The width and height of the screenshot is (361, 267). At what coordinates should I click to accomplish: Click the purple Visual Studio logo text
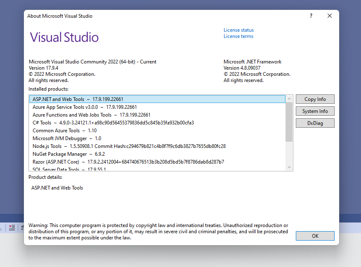pyautogui.click(x=64, y=37)
